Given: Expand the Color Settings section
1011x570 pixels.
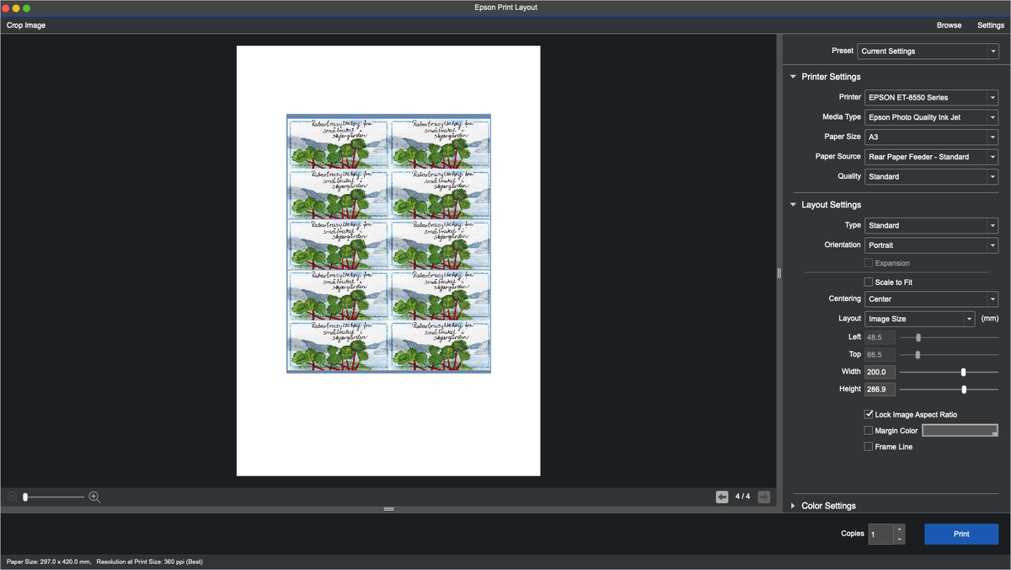Looking at the screenshot, I should pyautogui.click(x=794, y=506).
